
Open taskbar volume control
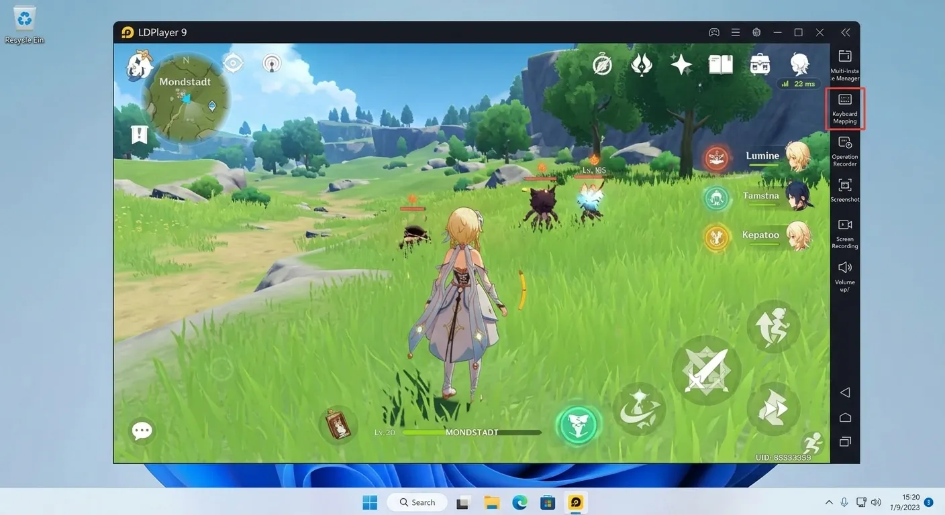click(876, 502)
